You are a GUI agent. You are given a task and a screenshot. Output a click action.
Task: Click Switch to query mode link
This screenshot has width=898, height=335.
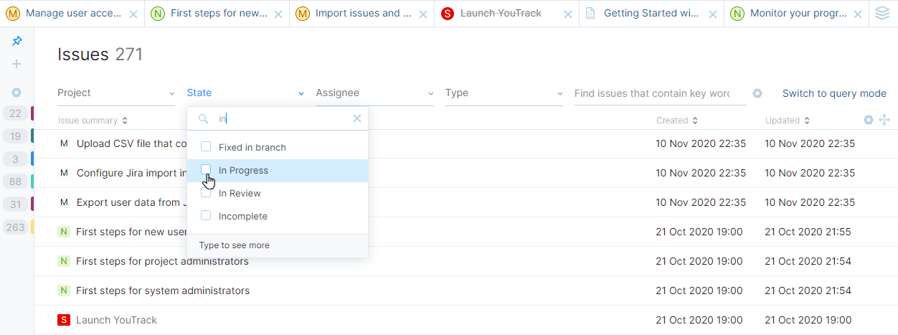834,93
